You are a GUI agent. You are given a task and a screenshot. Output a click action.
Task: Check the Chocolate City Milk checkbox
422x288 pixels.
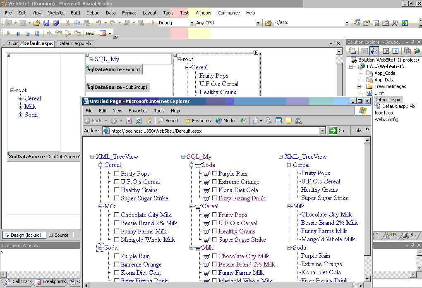coord(117,215)
